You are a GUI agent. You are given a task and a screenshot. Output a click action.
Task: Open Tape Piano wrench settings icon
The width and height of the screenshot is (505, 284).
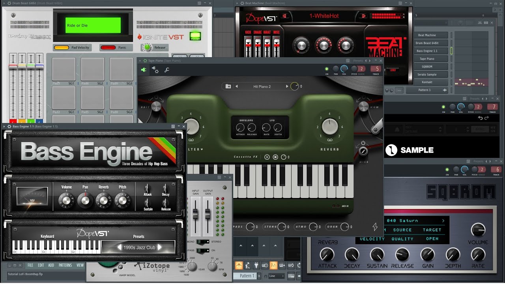coord(167,70)
